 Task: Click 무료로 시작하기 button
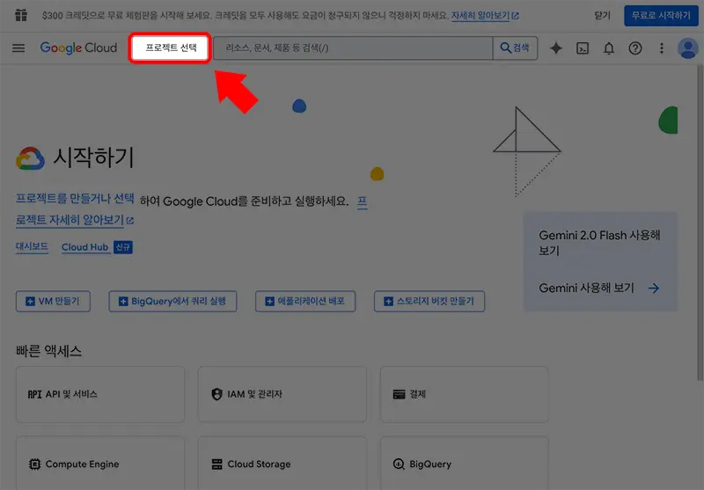coord(661,16)
